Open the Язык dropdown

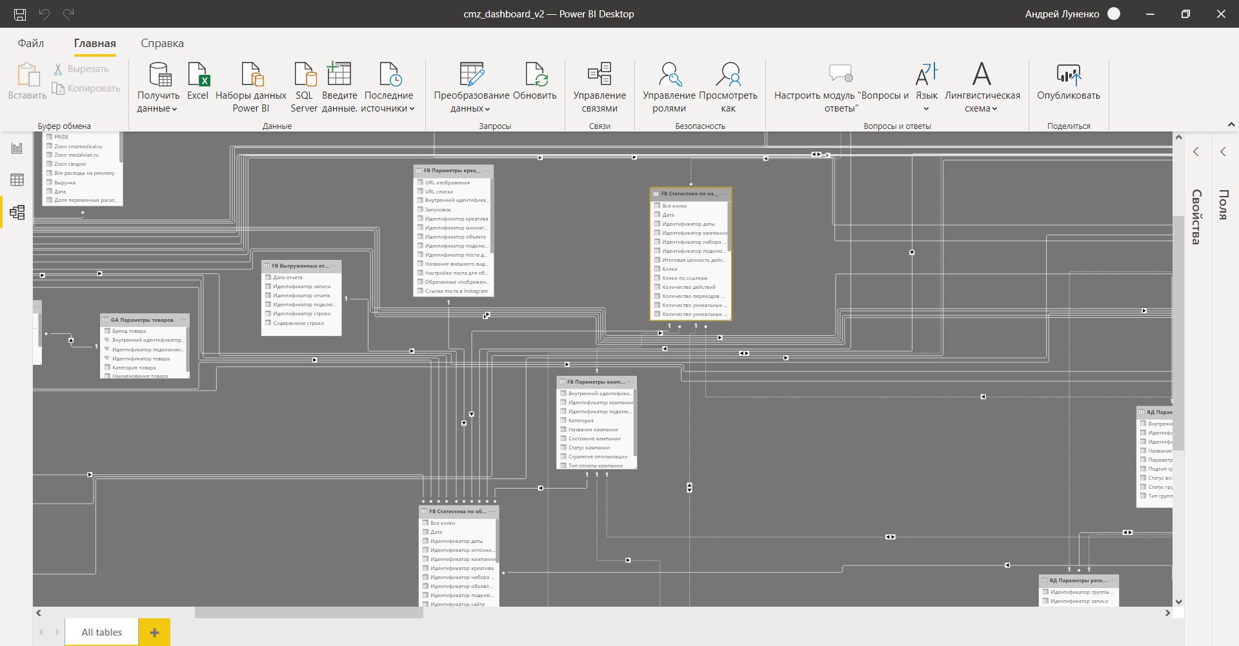[x=927, y=88]
